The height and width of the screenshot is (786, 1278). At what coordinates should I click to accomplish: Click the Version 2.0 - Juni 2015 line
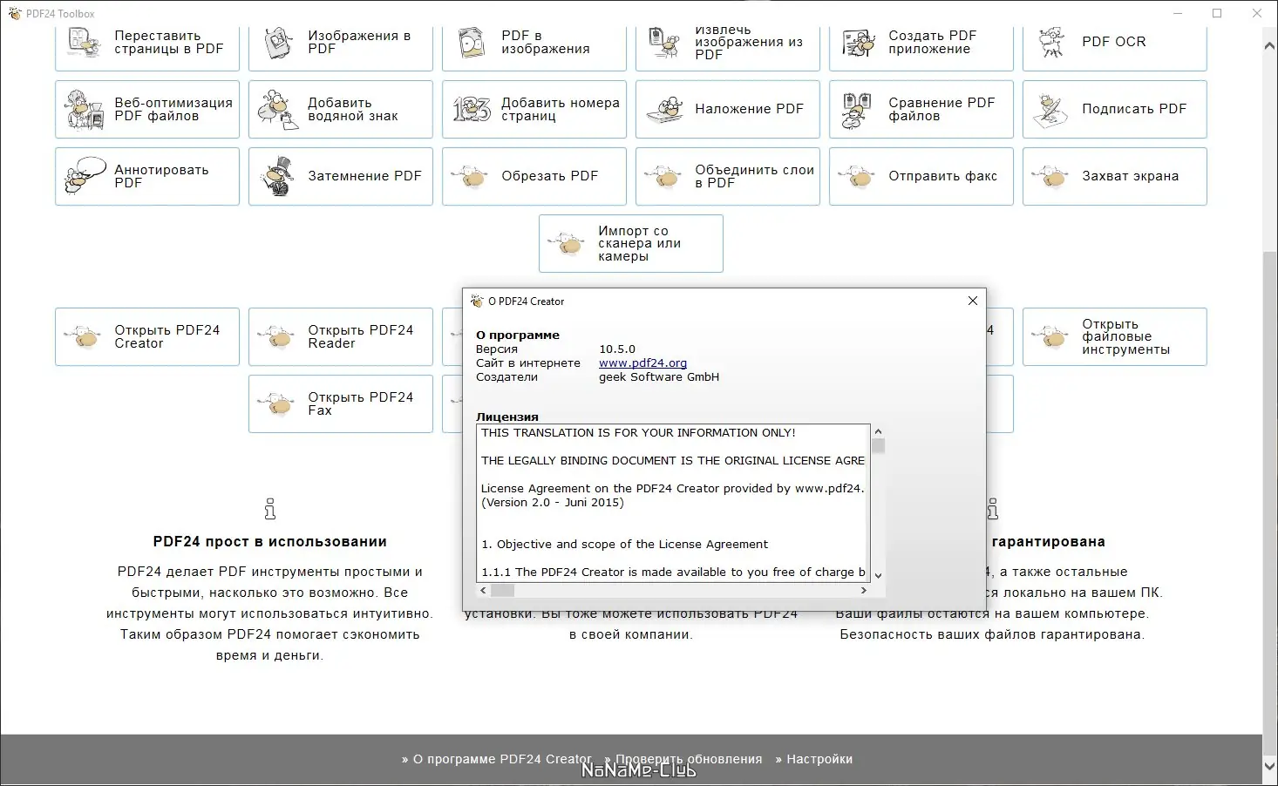[553, 503]
